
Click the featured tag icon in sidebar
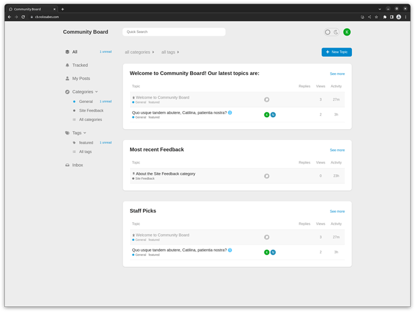point(74,143)
